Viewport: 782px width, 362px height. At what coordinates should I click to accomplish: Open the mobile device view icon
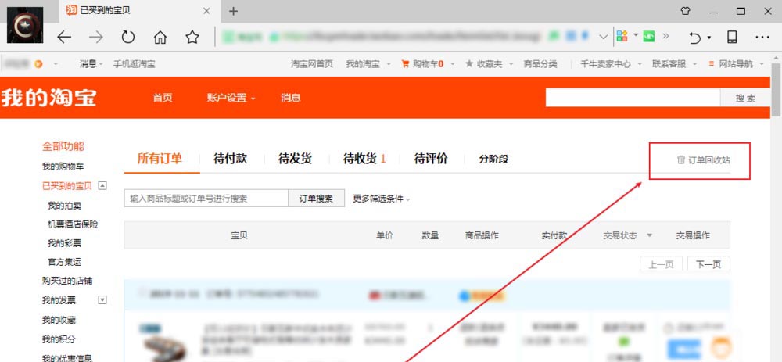coord(732,37)
